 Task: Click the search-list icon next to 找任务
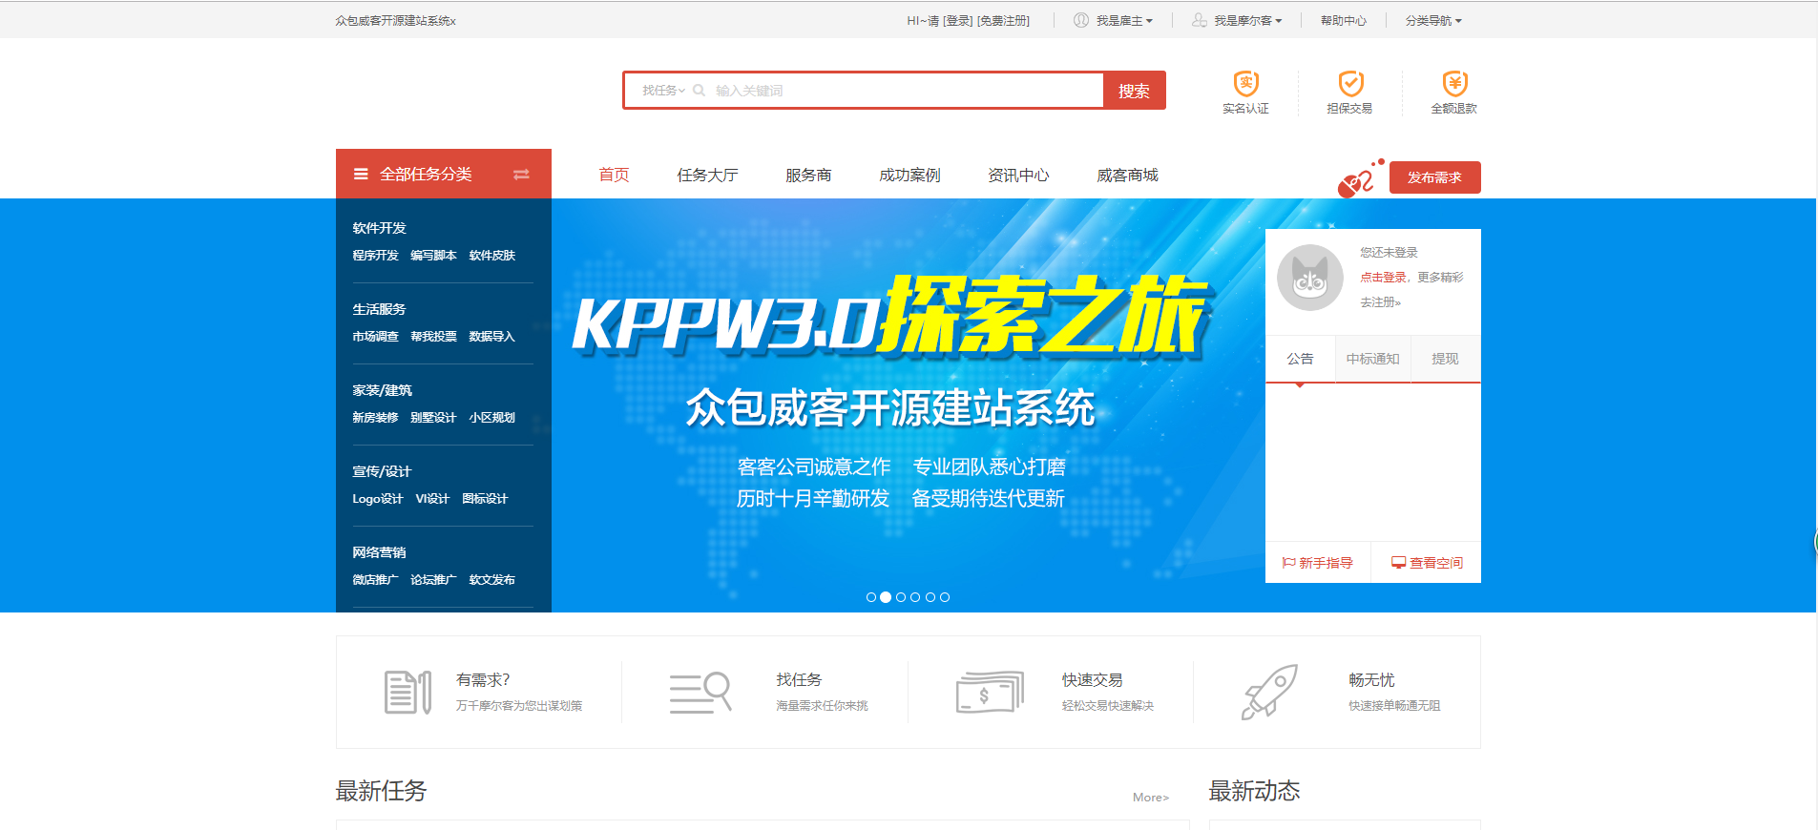[x=700, y=693]
